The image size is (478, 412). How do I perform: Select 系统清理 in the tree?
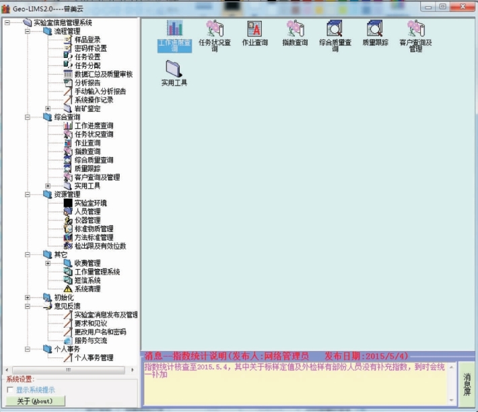click(x=87, y=289)
